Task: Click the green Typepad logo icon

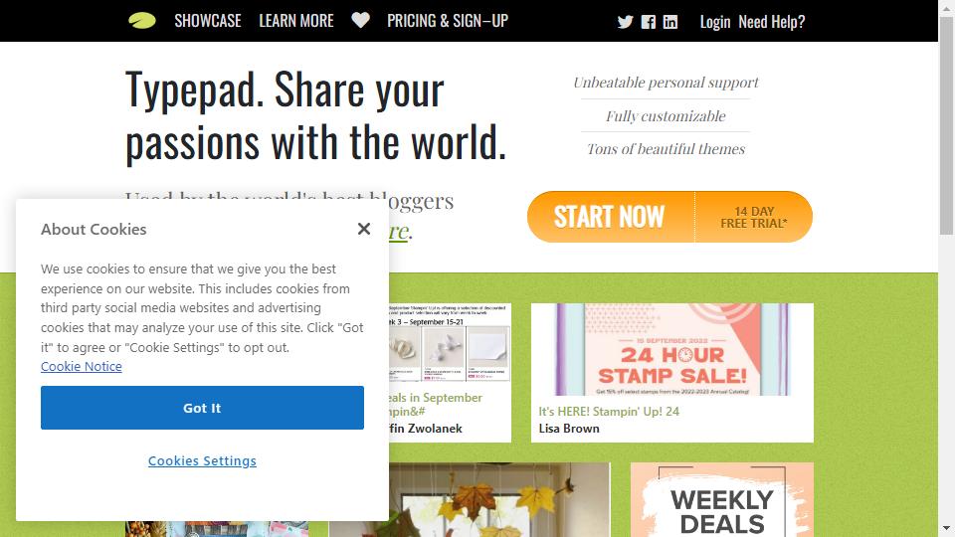Action: (x=142, y=21)
